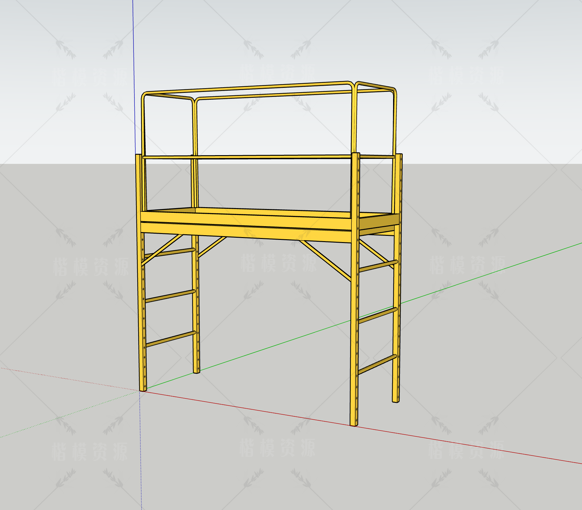Select the yellow scaffold platform deck

270,225
